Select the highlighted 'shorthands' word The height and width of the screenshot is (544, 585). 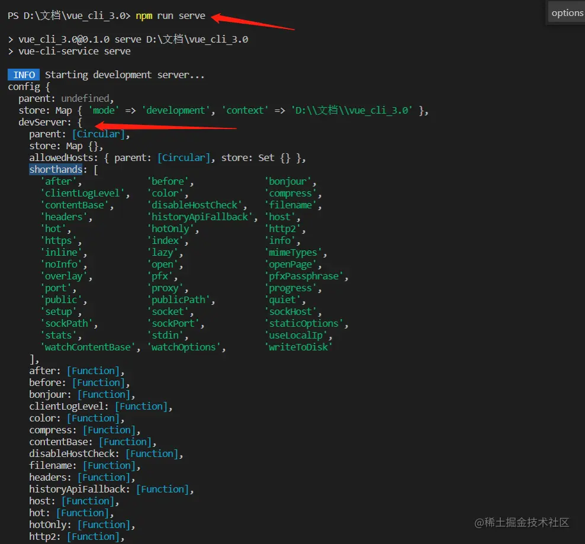click(56, 169)
